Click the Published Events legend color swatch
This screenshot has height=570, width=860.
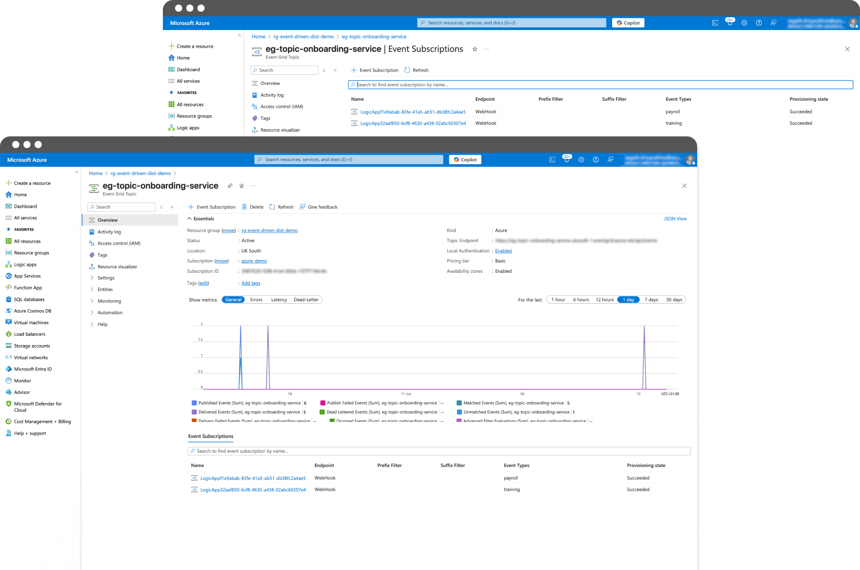194,403
